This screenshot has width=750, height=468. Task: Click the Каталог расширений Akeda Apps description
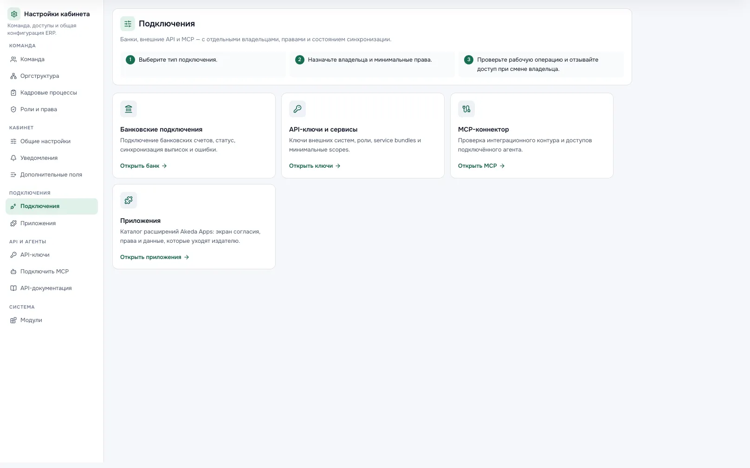tap(190, 236)
